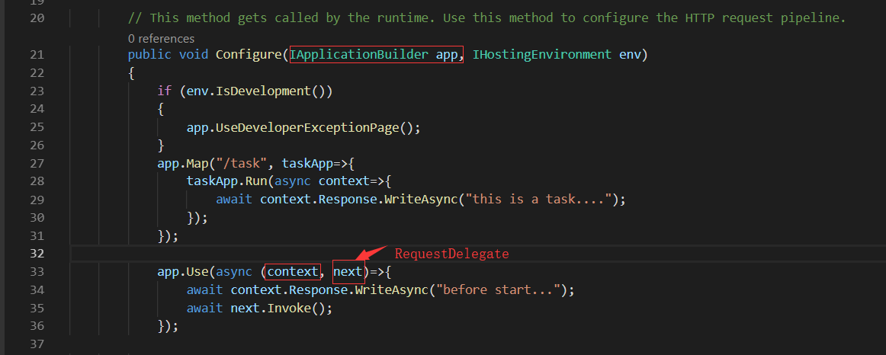Click 'void' keyword on line 21

click(x=194, y=55)
